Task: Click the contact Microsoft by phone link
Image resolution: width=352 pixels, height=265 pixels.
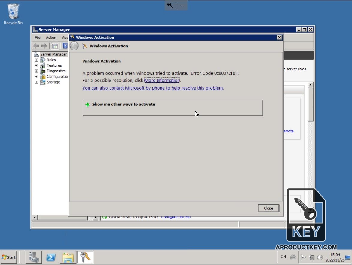Action: tap(153, 88)
